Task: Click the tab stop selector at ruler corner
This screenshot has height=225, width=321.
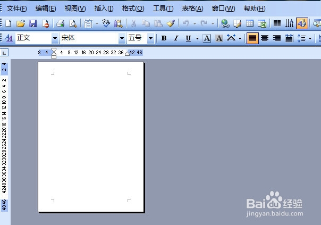Action: click(4, 53)
